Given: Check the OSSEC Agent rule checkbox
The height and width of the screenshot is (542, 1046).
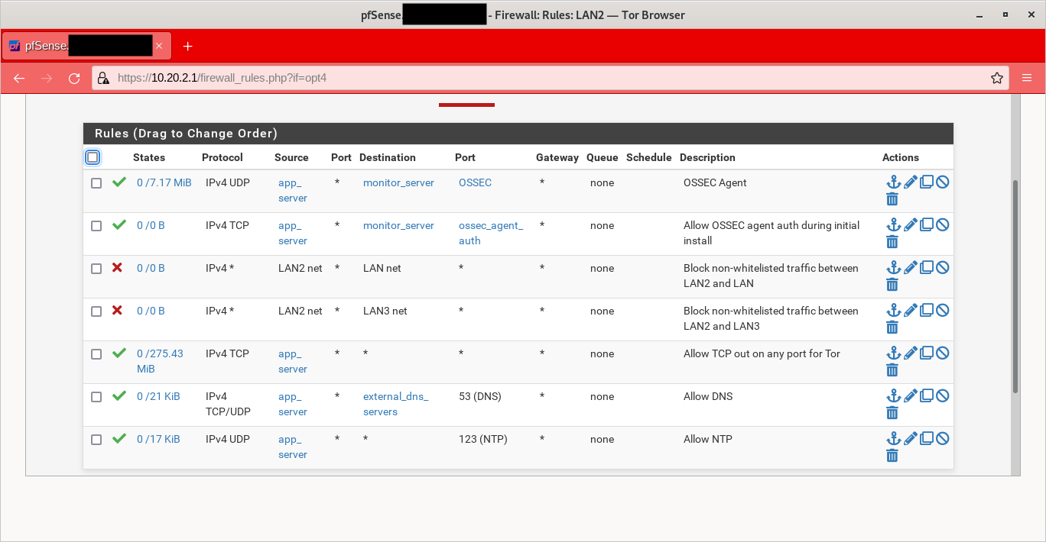Looking at the screenshot, I should click(96, 182).
